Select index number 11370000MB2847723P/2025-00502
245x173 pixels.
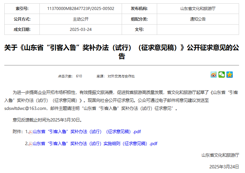tap(81, 9)
